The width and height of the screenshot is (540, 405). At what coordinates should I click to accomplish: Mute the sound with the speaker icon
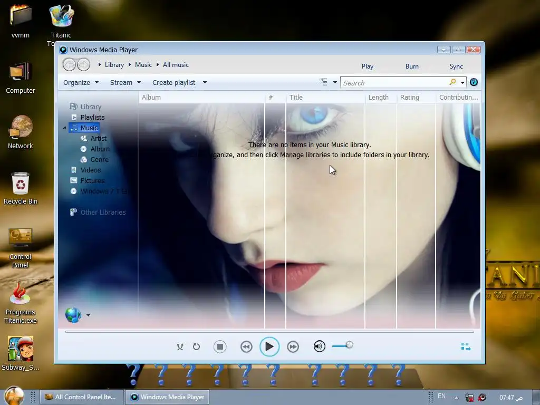coord(319,346)
